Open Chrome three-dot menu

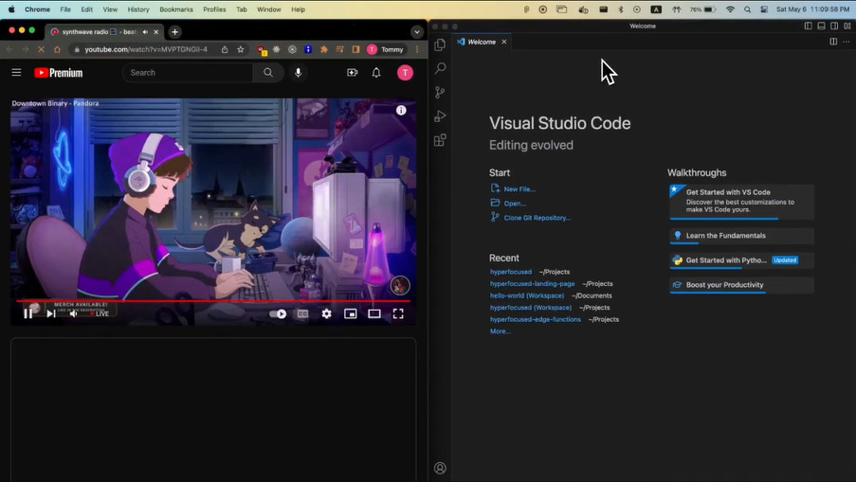point(417,49)
